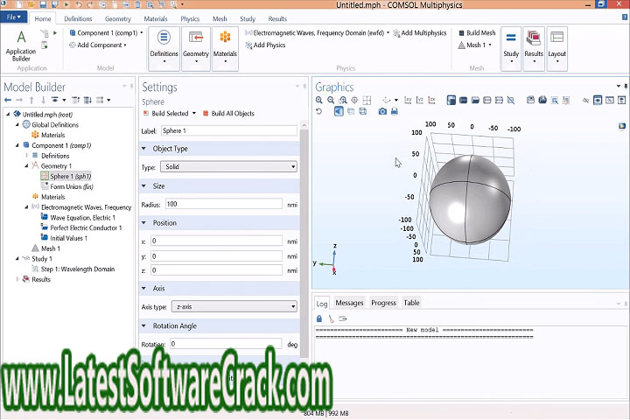Toggle Select Domains mode in Graphics

coord(463,100)
